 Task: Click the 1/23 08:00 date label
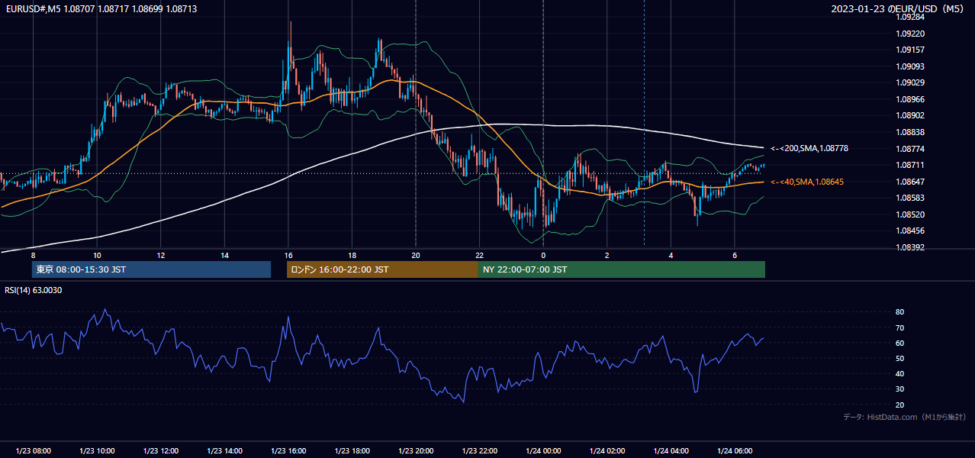(33, 451)
